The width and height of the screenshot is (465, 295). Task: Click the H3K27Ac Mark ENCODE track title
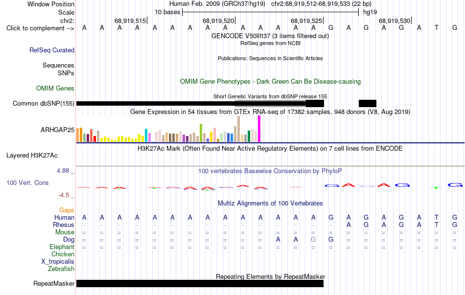[x=270, y=149]
